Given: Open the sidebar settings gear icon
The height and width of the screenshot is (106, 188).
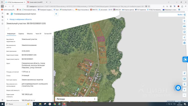Looking at the screenshot, I should point(3,100).
